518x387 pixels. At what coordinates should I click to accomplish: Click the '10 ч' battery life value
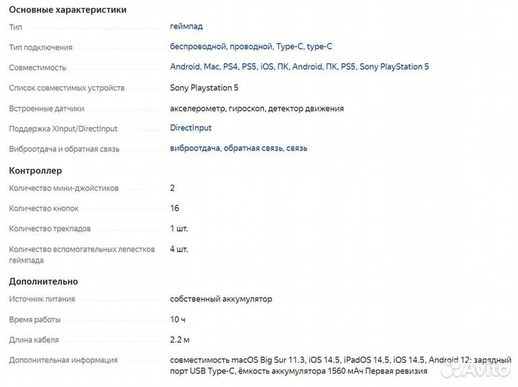[178, 319]
